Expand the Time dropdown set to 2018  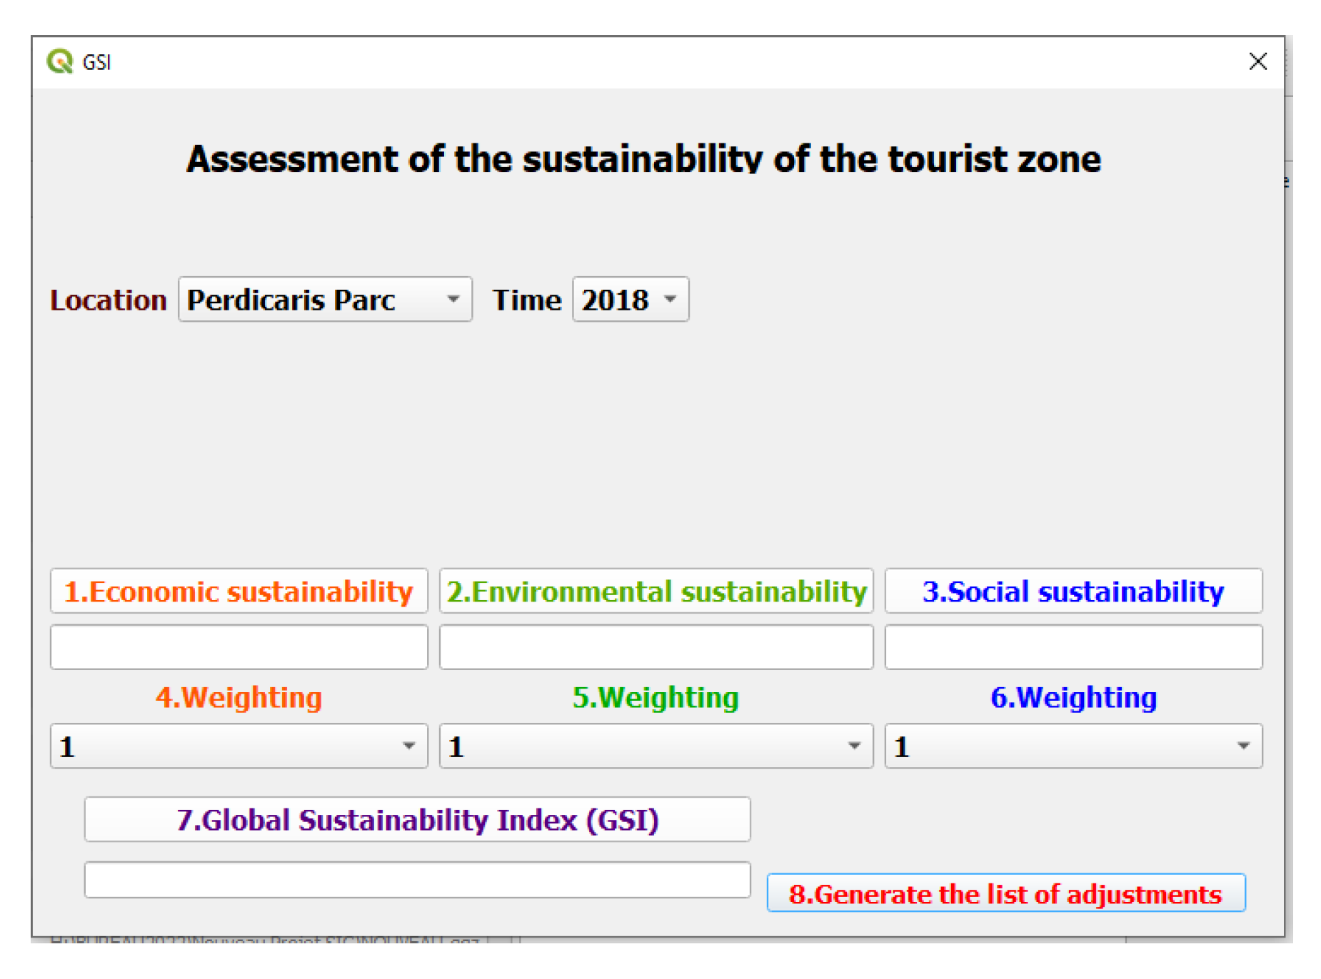630,300
